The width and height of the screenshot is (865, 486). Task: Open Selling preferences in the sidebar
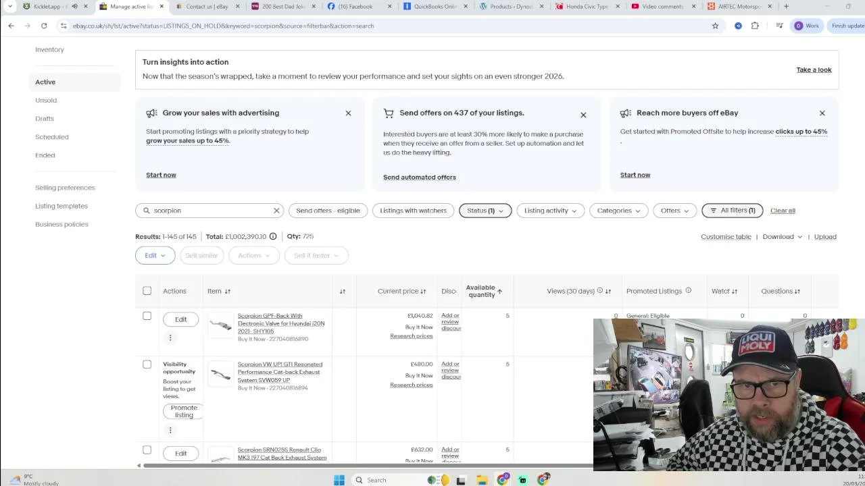tap(65, 188)
